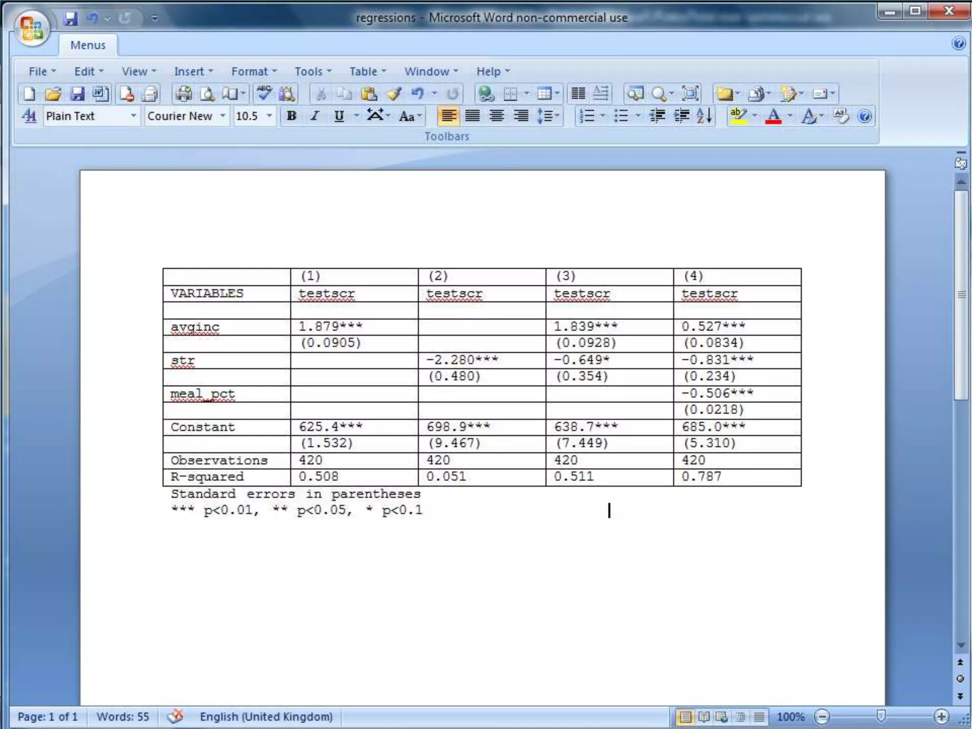Viewport: 972px width, 729px height.
Task: Toggle bold formatting
Action: tap(291, 116)
